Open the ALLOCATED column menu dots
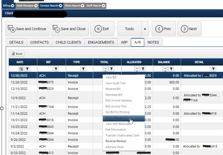The height and width of the screenshot is (155, 223). click(x=150, y=62)
